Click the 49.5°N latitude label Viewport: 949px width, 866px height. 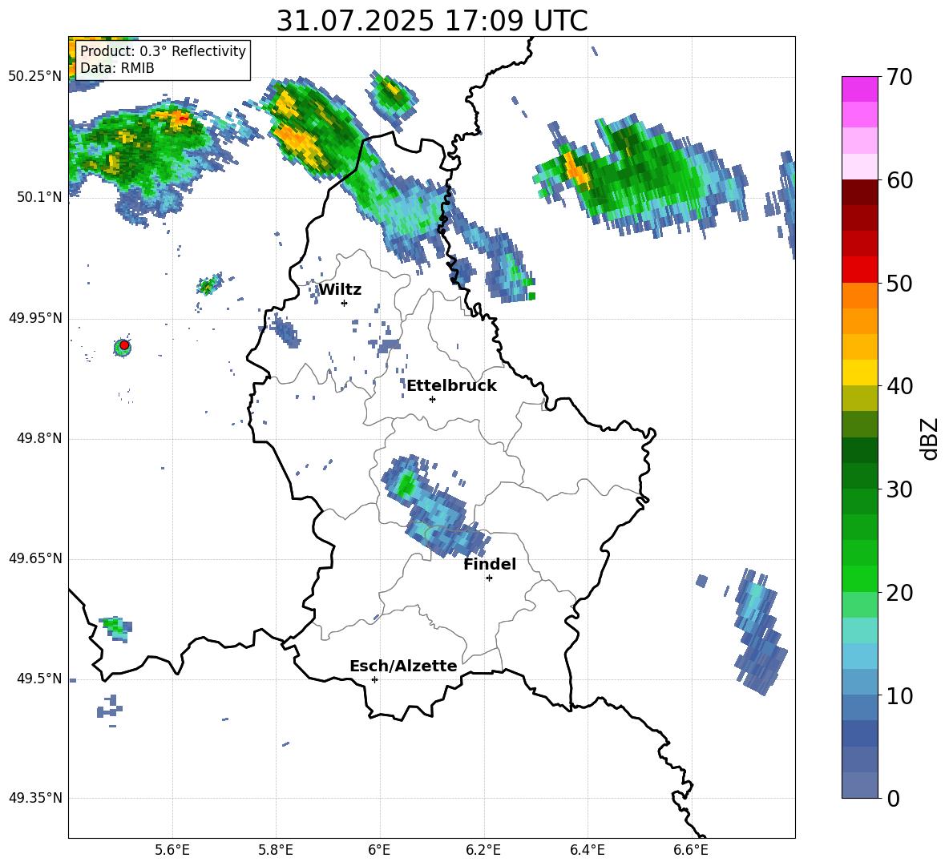click(x=39, y=679)
